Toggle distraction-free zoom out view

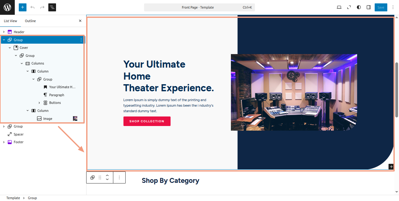pyautogui.click(x=349, y=7)
